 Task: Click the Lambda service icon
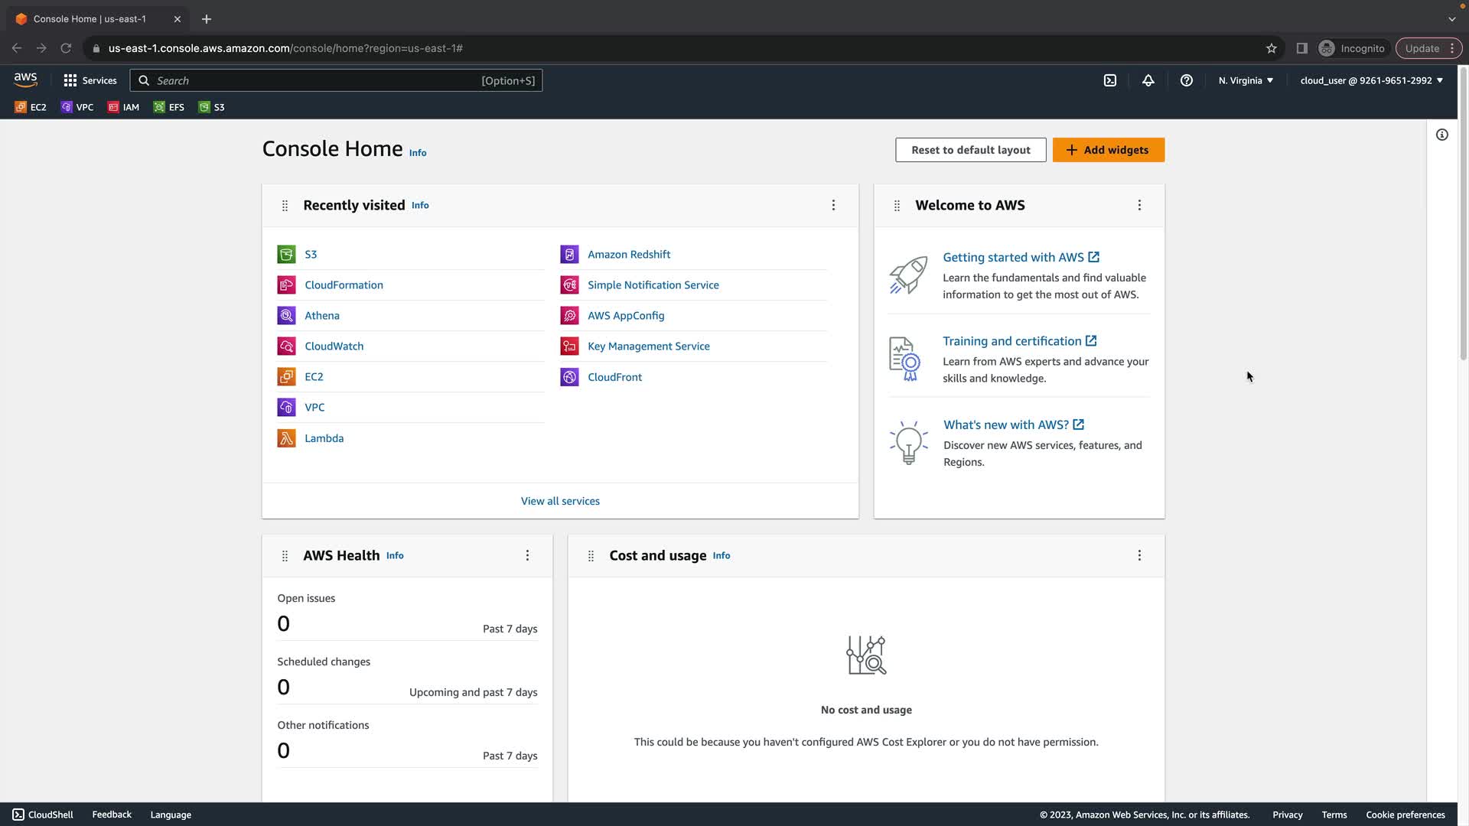pos(286,438)
